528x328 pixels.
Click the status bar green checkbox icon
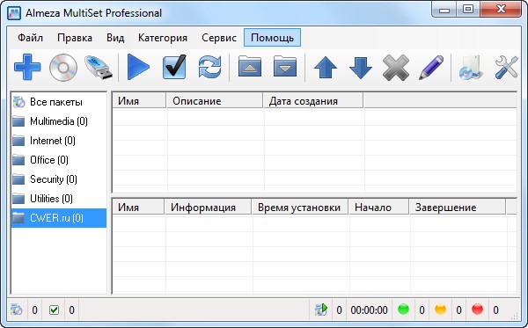[54, 310]
